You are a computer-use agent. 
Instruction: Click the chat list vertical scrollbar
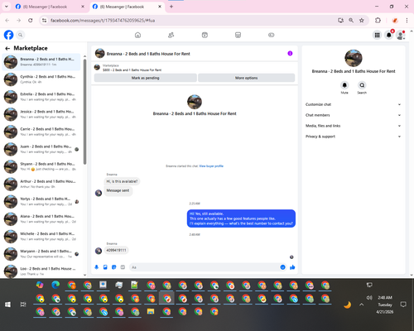coord(84,112)
